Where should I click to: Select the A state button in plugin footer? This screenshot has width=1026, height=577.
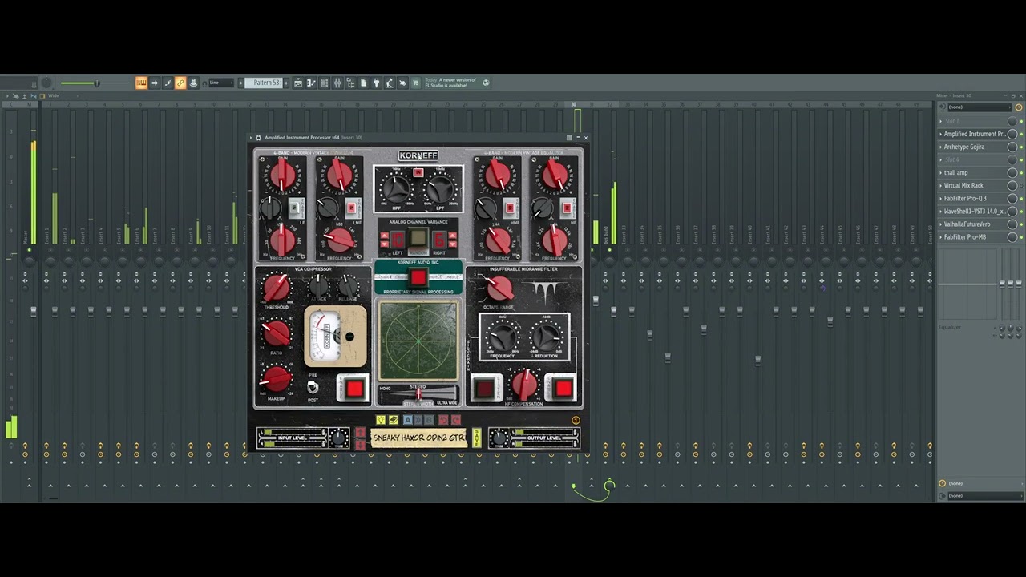click(x=408, y=420)
